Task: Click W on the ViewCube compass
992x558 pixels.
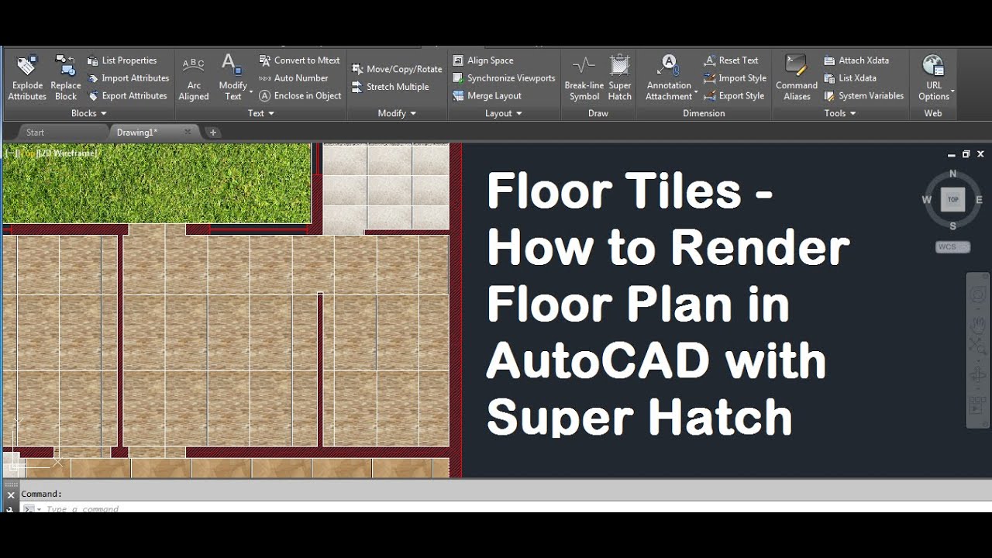Action: point(926,200)
